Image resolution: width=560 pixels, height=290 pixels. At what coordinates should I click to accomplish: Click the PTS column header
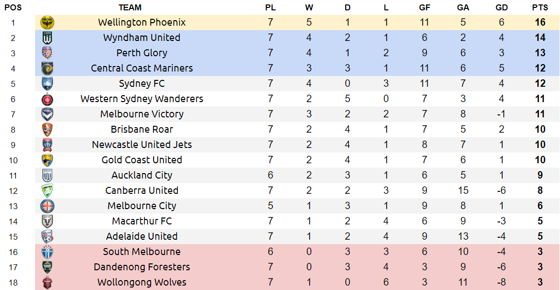click(x=540, y=7)
